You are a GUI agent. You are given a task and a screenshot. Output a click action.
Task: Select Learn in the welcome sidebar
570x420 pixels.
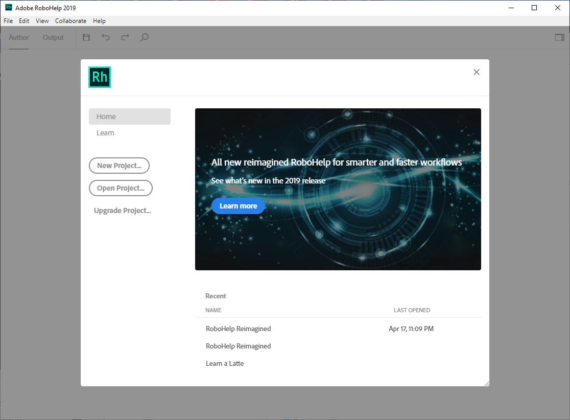pyautogui.click(x=105, y=133)
